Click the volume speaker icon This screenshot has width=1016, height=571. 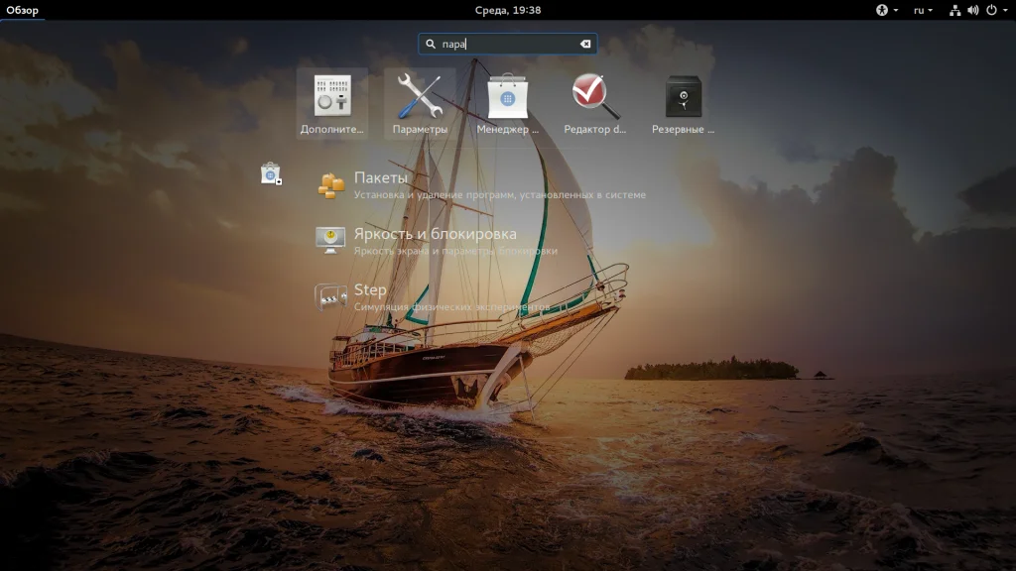point(972,10)
